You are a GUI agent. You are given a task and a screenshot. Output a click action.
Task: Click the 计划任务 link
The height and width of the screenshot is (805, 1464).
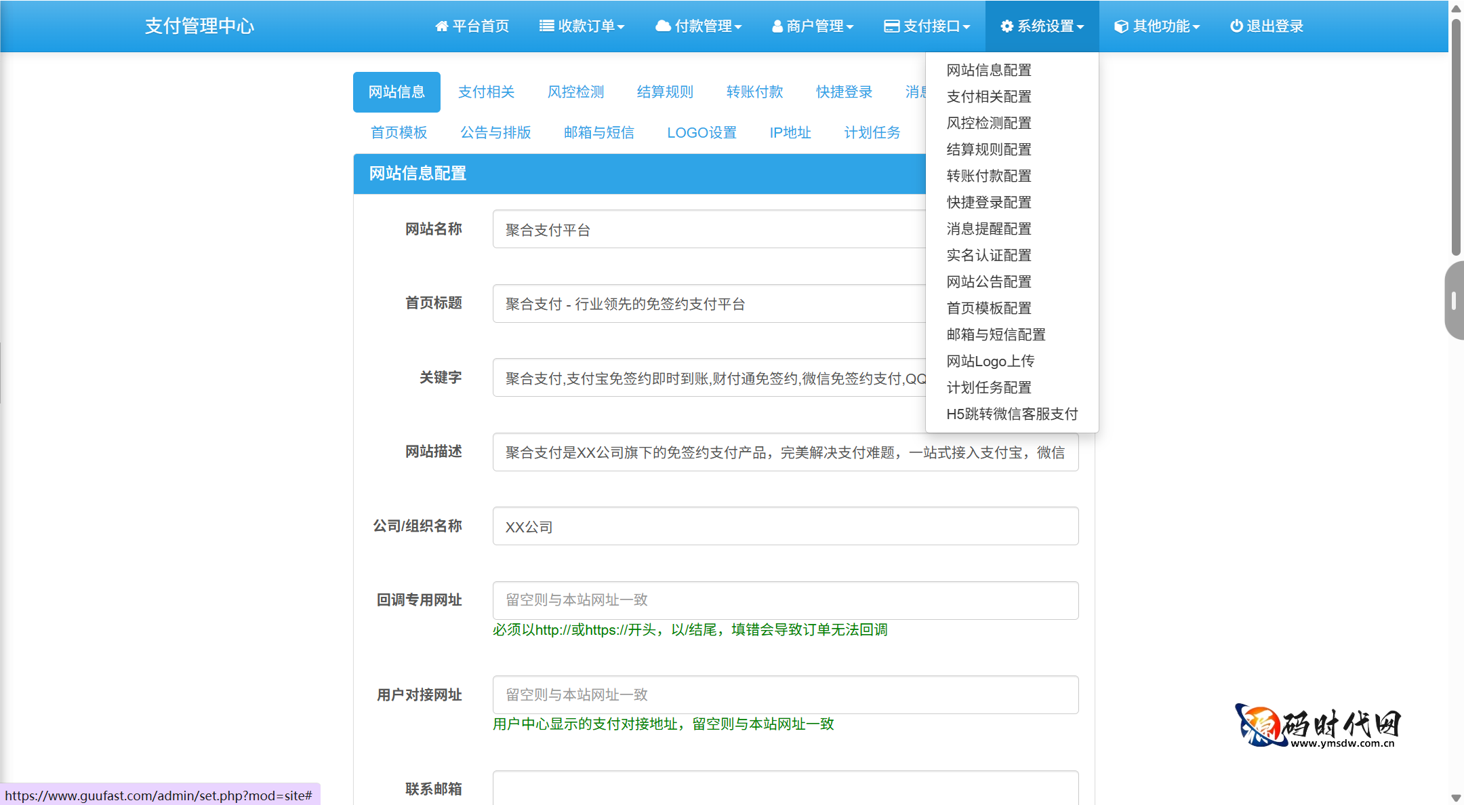pyautogui.click(x=872, y=133)
